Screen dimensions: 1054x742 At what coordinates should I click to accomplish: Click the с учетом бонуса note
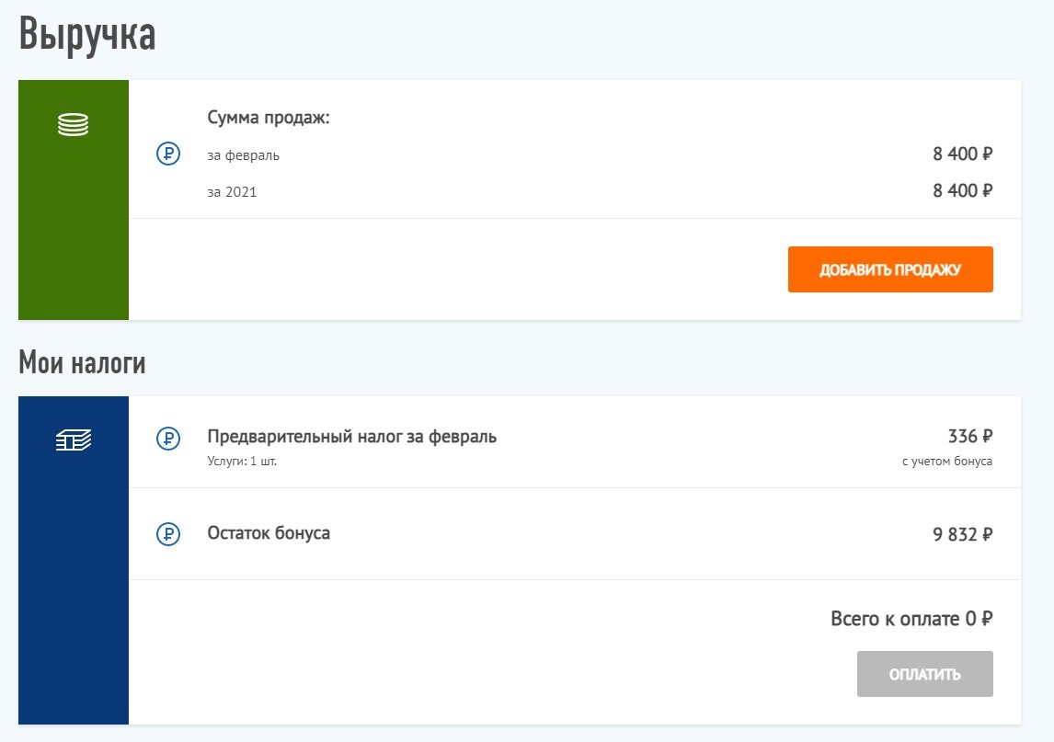tap(947, 461)
